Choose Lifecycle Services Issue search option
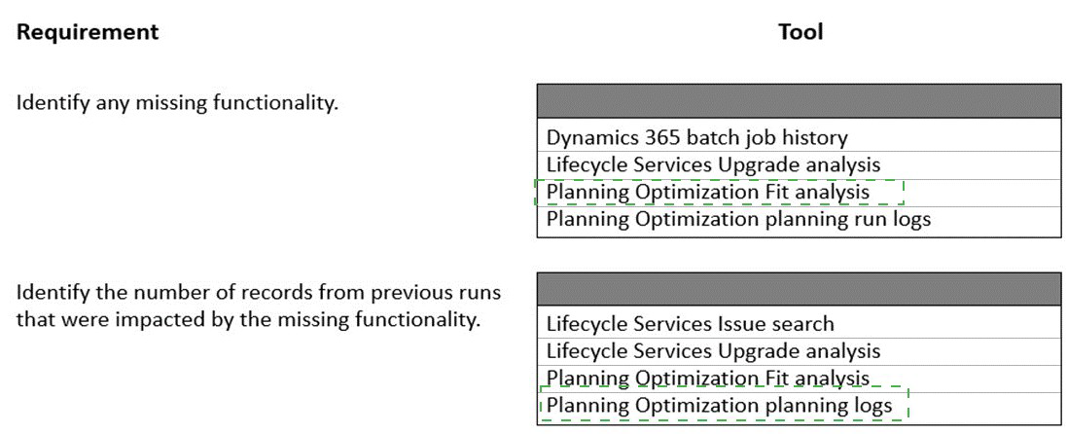 pyautogui.click(x=690, y=323)
